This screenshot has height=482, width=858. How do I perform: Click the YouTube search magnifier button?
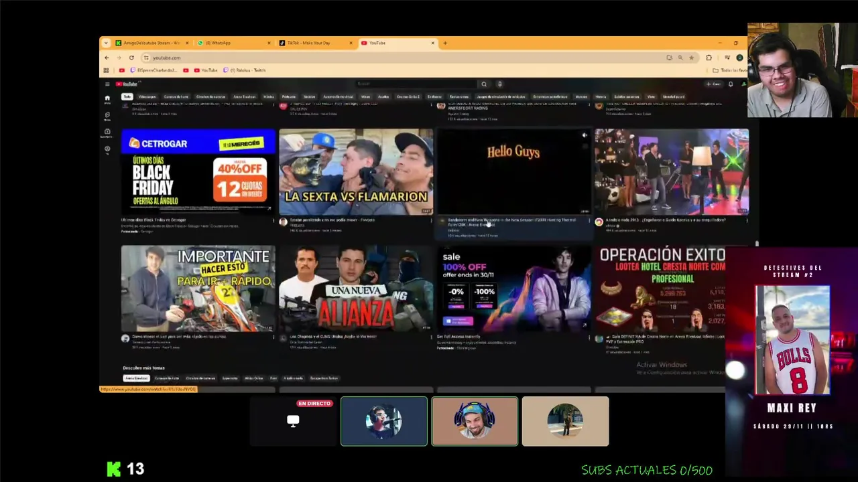[x=484, y=84]
